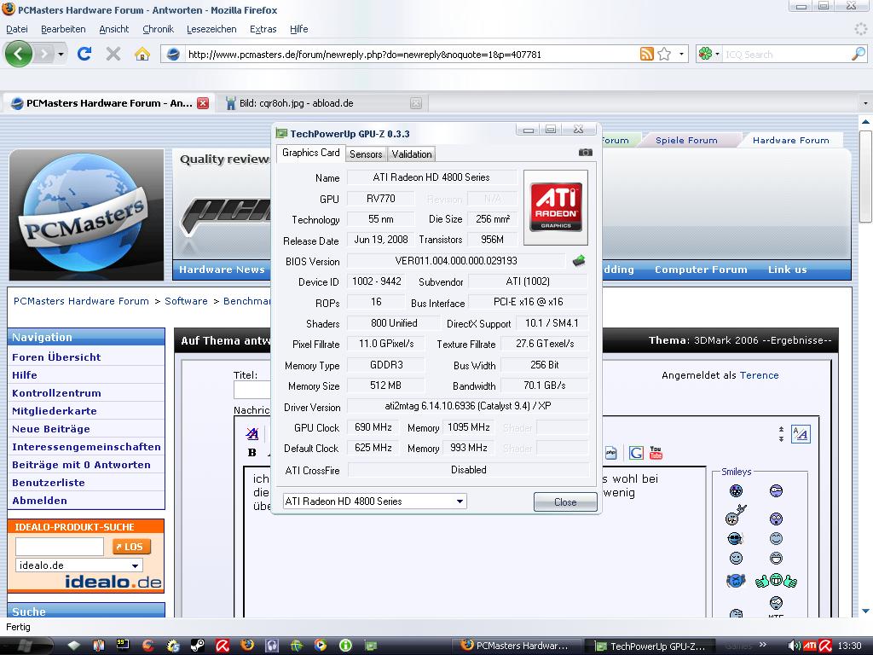Click the page vertical scrollbar thumb
This screenshot has width=873, height=655.
(x=865, y=177)
